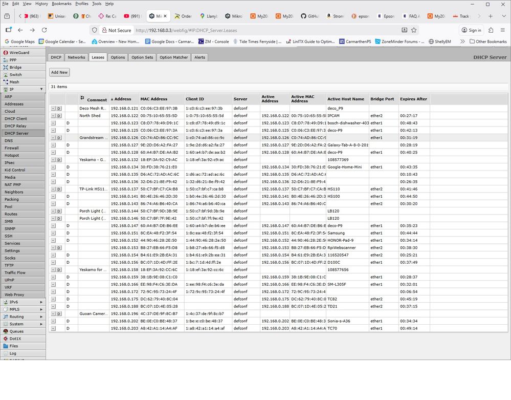Open the Queues section
Screen dimensions: 511x400
pyautogui.click(x=16, y=331)
